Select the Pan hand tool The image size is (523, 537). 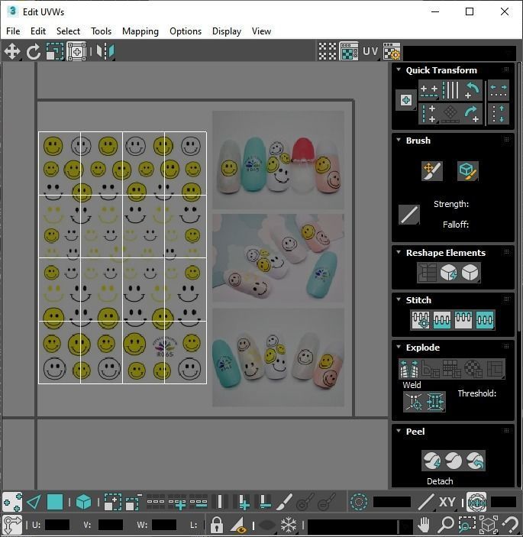point(424,525)
